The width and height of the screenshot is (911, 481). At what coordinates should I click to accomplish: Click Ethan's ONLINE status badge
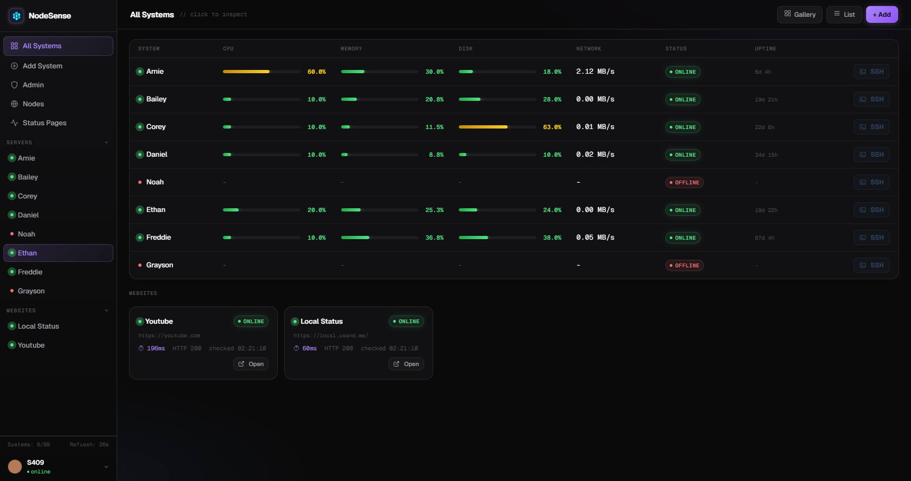click(x=683, y=210)
